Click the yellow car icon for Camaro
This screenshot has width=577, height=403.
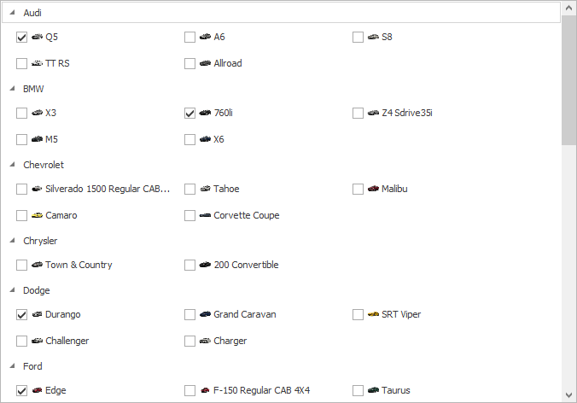[37, 215]
